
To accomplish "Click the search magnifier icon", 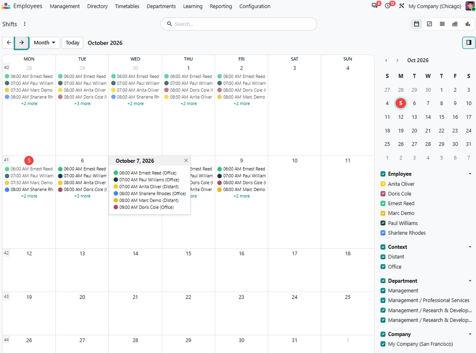I will click(x=169, y=24).
